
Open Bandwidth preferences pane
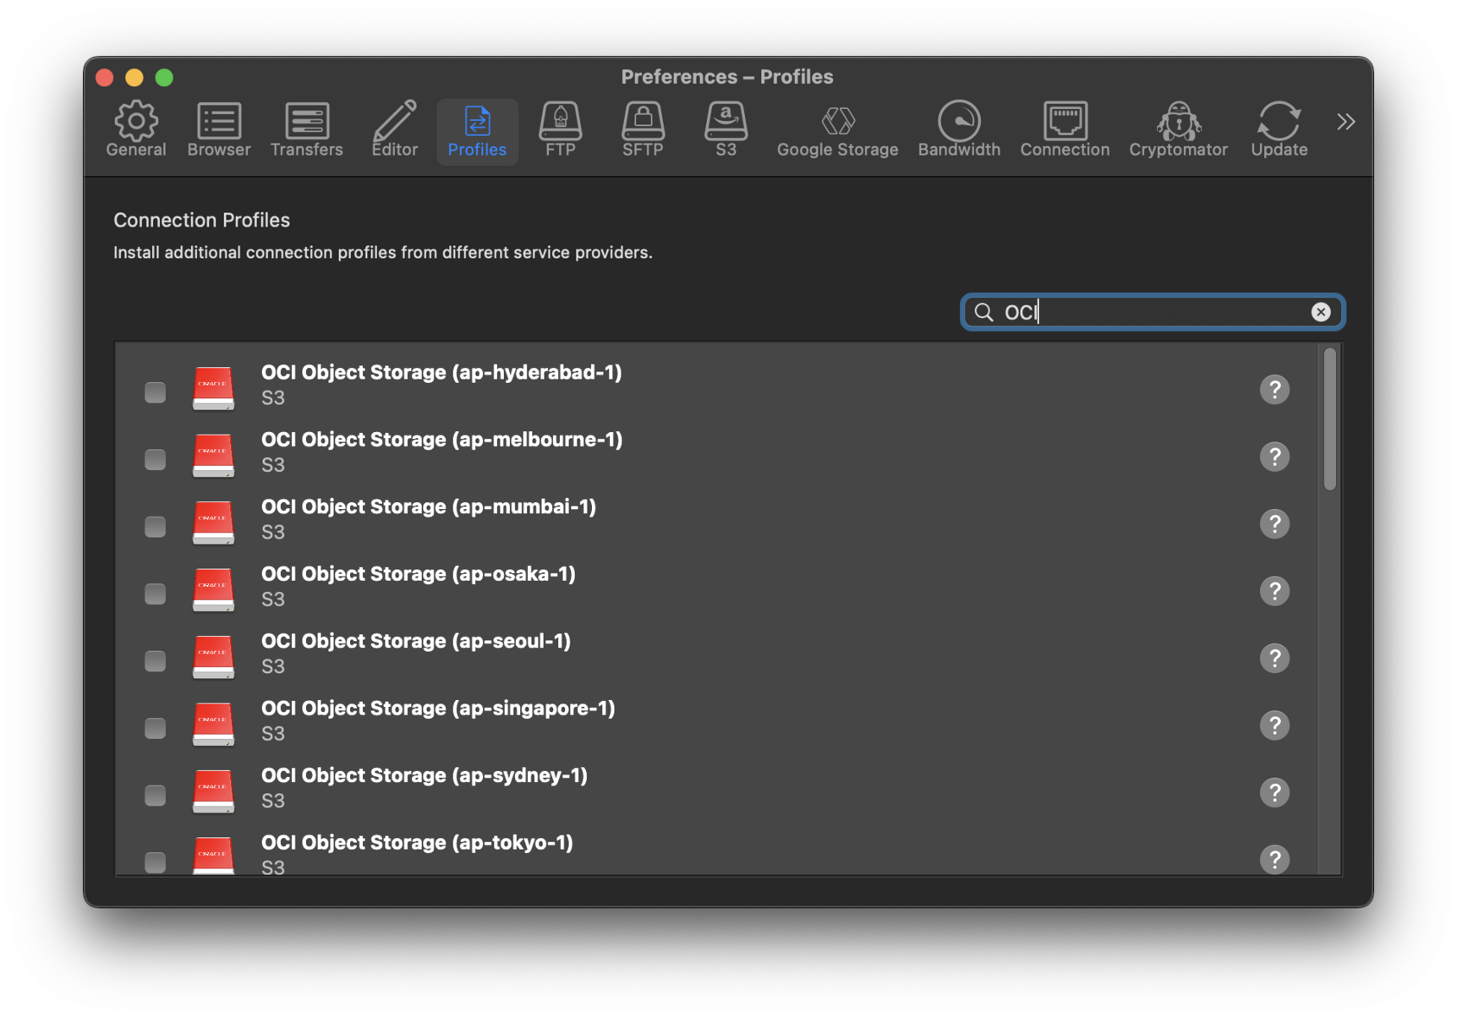coord(958,129)
